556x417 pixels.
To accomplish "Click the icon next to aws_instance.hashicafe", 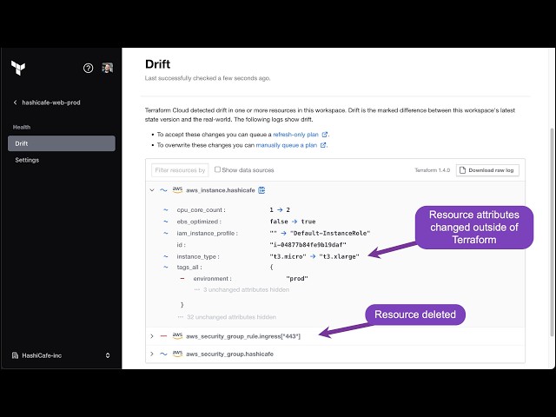I will (261, 190).
